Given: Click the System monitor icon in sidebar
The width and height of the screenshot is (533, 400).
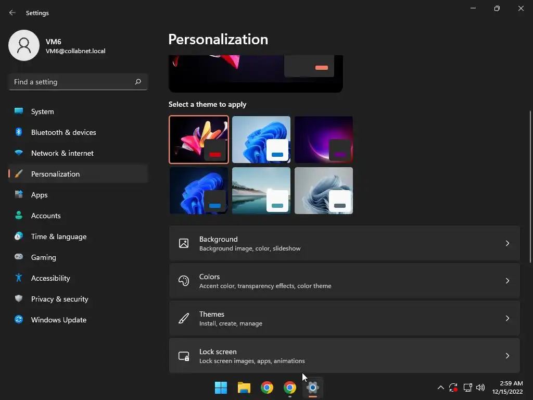Looking at the screenshot, I should pyautogui.click(x=19, y=111).
